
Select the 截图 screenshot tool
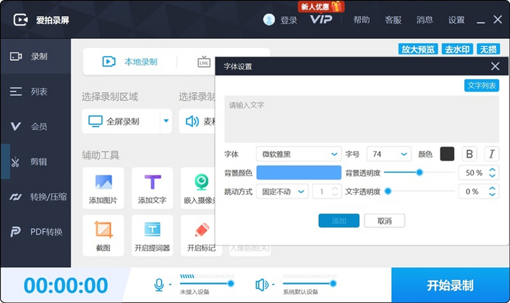[103, 235]
